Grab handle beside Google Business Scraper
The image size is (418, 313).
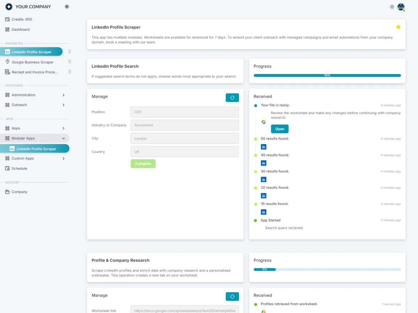point(70,62)
